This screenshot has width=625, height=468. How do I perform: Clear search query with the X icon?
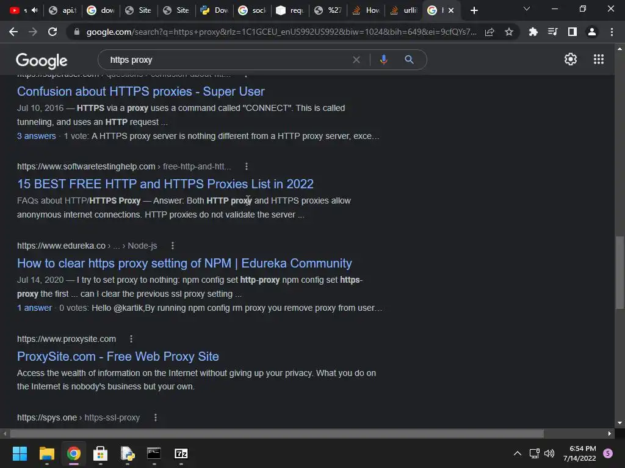click(x=356, y=60)
